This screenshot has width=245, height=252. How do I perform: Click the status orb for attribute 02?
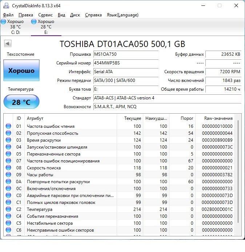coord(8,133)
